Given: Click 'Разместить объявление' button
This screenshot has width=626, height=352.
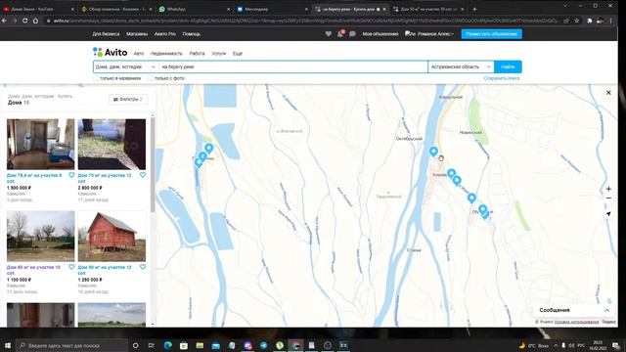Looking at the screenshot, I should pos(491,34).
